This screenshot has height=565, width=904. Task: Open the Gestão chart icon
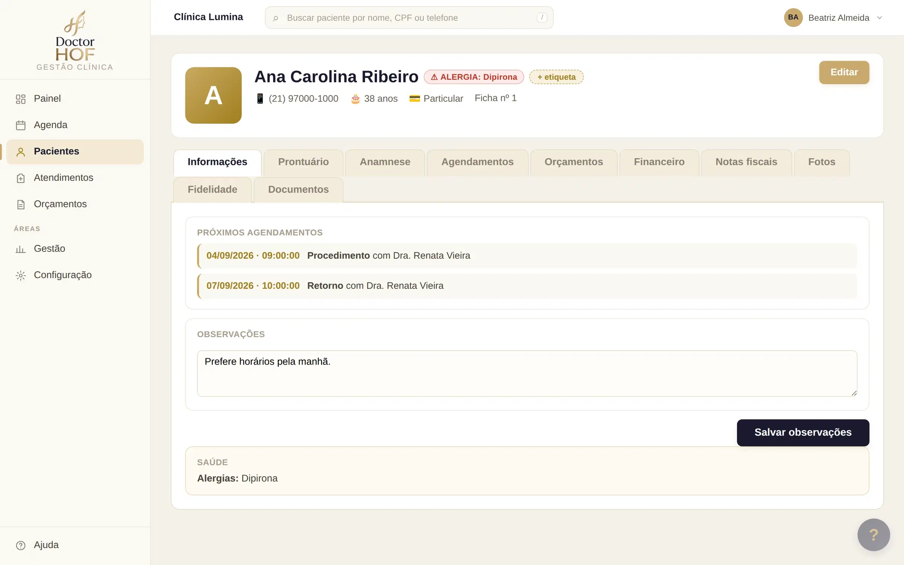[21, 249]
